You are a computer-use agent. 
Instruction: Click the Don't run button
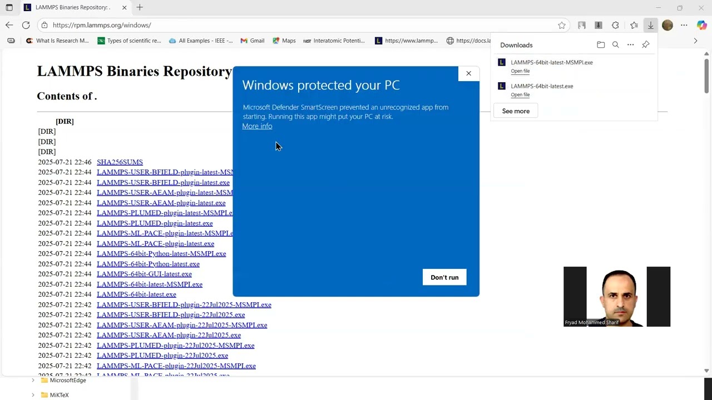[x=444, y=277]
